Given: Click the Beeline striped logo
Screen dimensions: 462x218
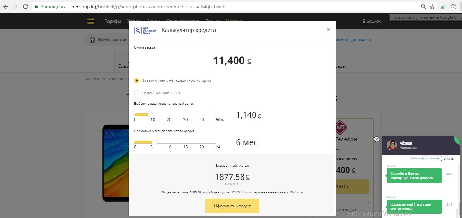Looking at the screenshot, I should coord(91,21).
